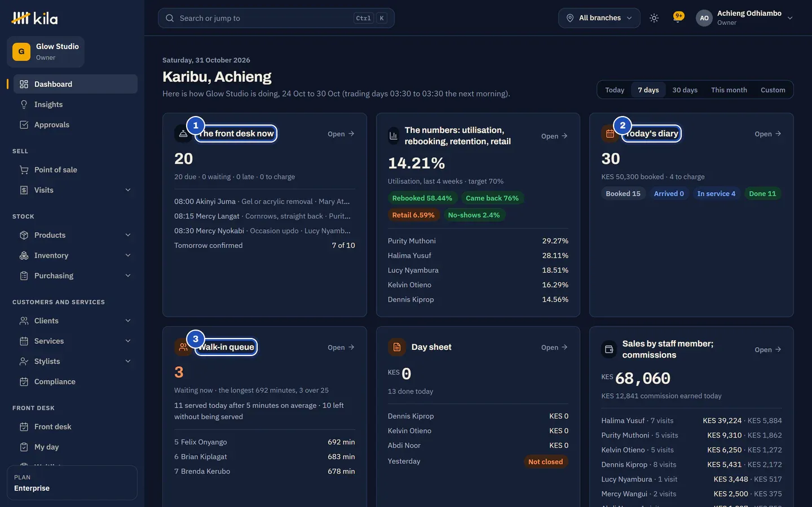Click the Rebooked 58.44% badge
Viewport: 812px width, 507px height.
(422, 198)
